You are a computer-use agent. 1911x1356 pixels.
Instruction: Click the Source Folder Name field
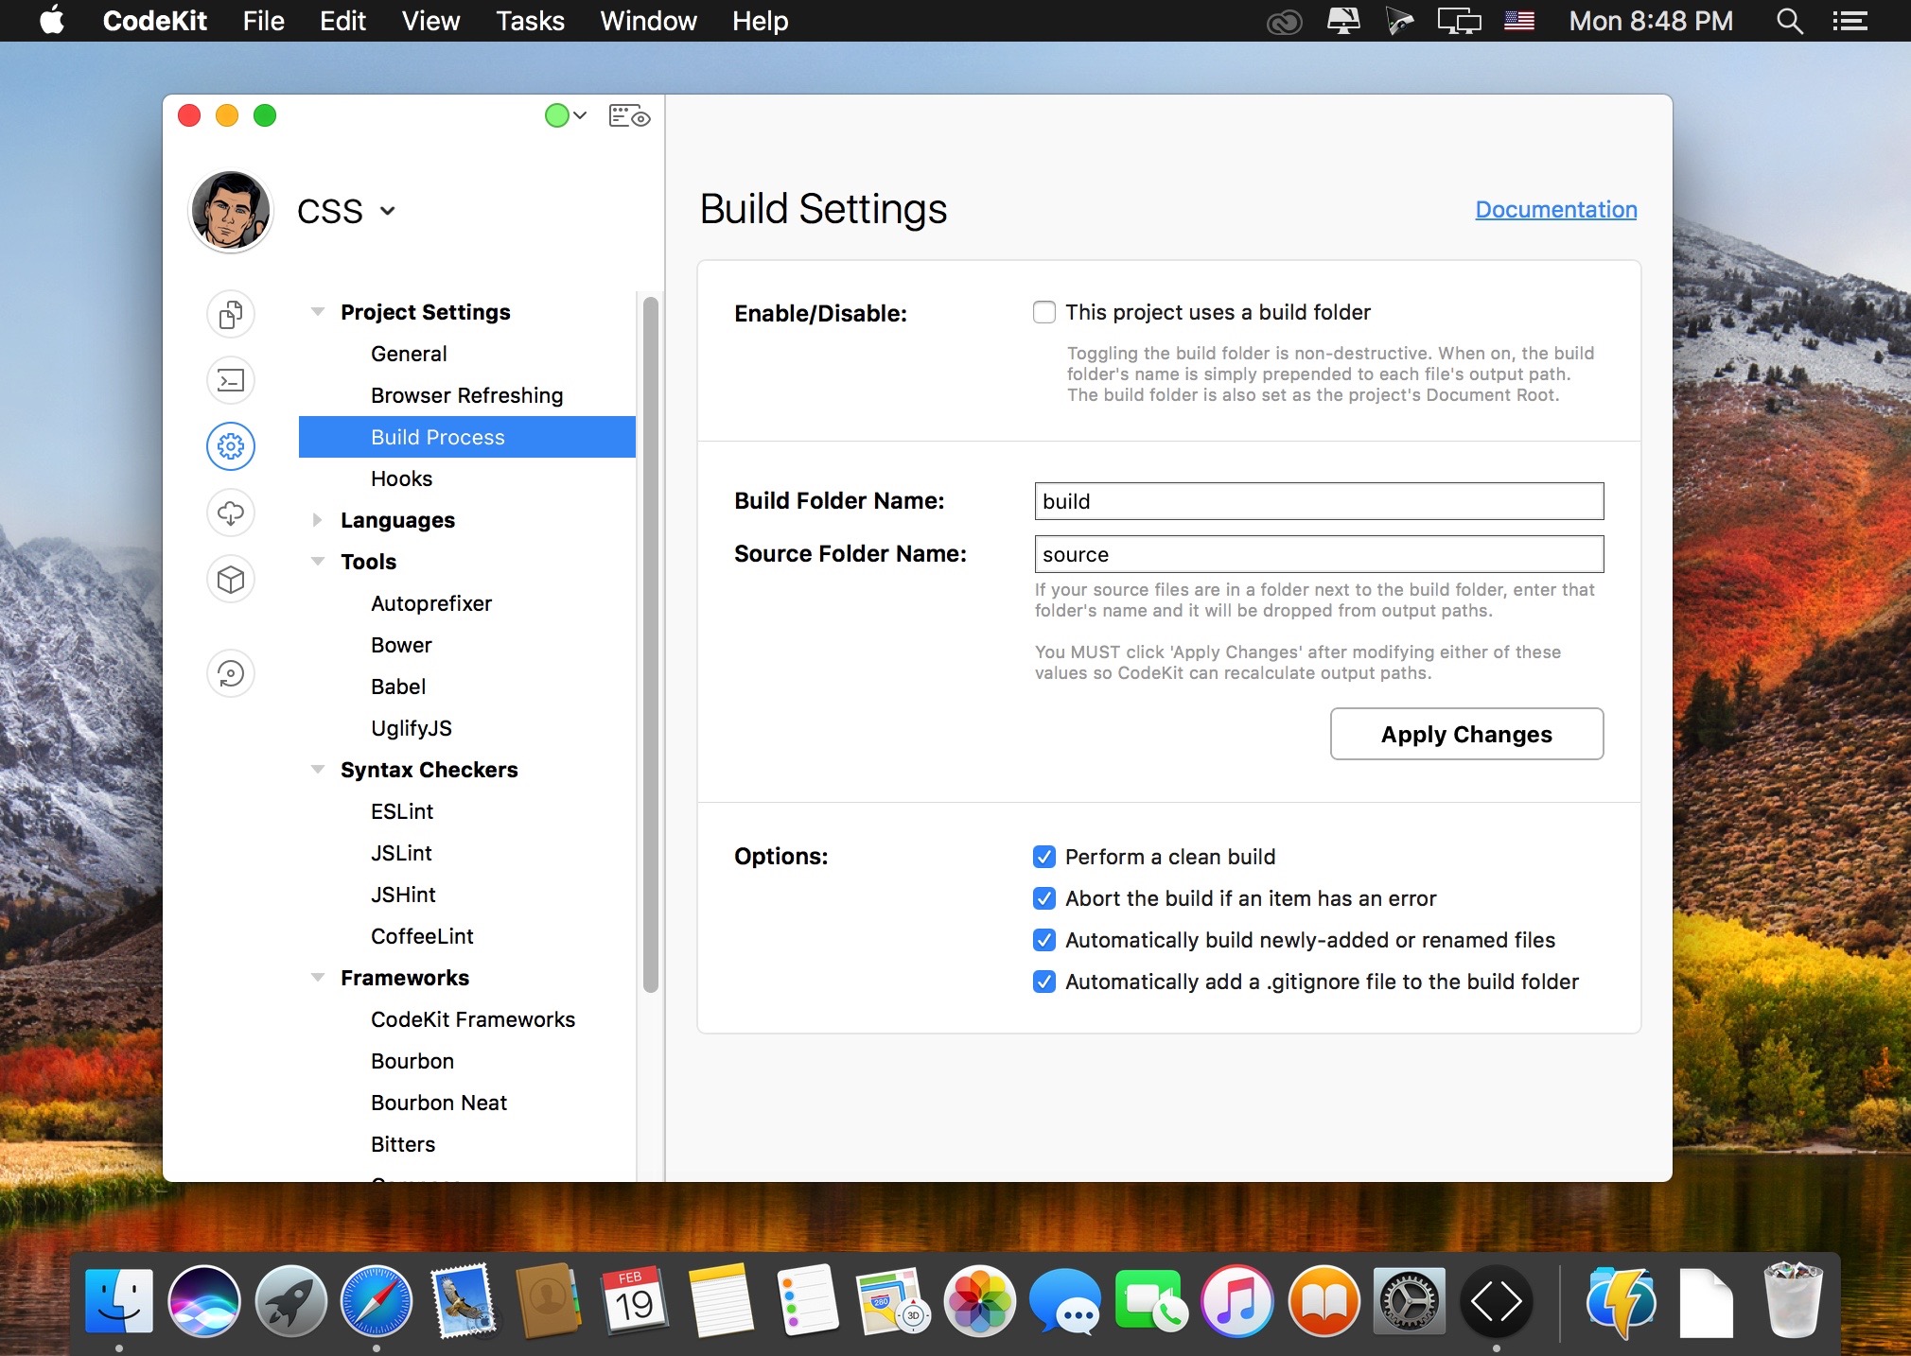coord(1319,554)
